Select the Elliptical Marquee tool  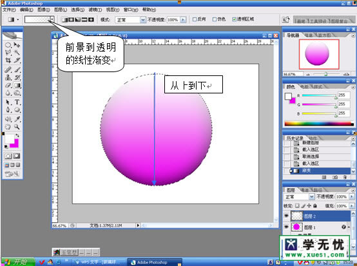pos(8,45)
